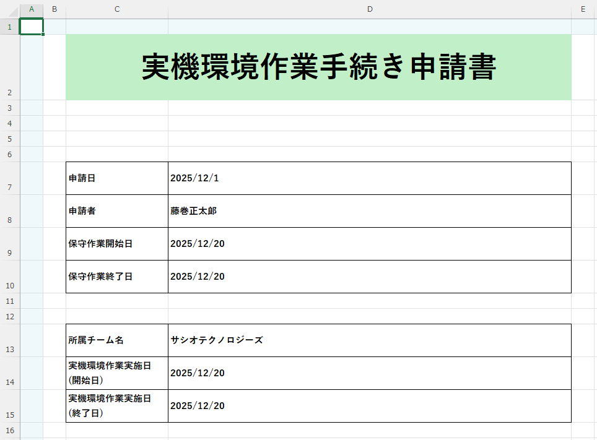Select the 申請日 label cell
Screen dimensions: 597x440
point(117,178)
